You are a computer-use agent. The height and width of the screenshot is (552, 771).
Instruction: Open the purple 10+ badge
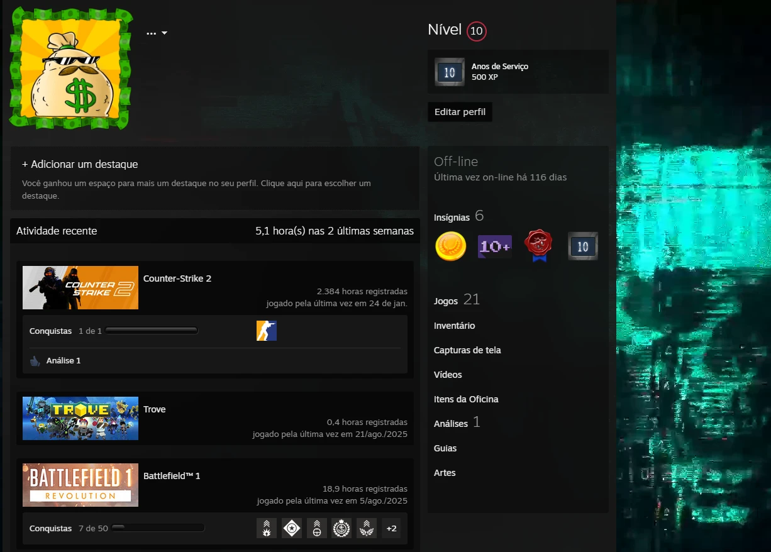[x=494, y=246]
